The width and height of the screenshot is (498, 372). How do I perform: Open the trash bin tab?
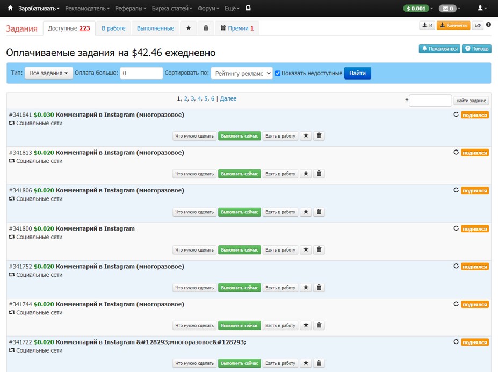(x=206, y=28)
